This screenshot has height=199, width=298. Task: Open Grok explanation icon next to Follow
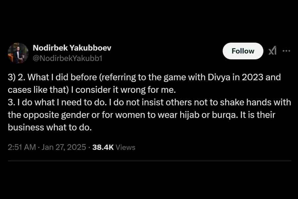[x=272, y=51]
